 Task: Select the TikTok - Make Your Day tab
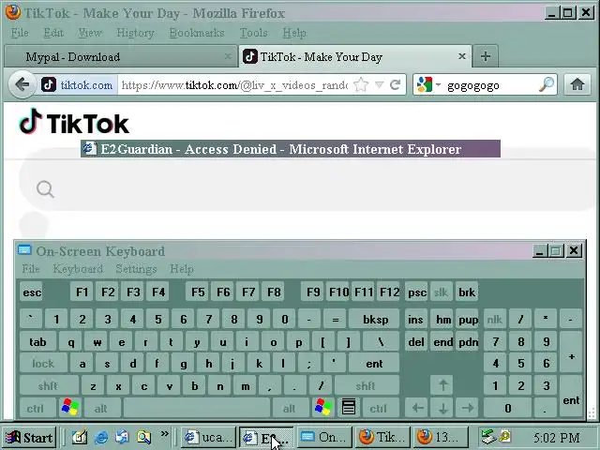[x=355, y=56]
